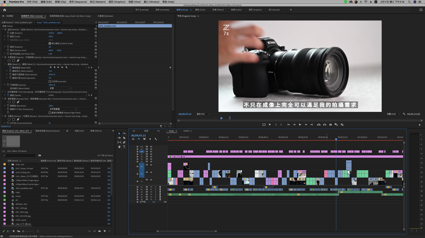Click the pen mask icon under Gaussian Blur
Screen dimensions: 425x238
18,102
